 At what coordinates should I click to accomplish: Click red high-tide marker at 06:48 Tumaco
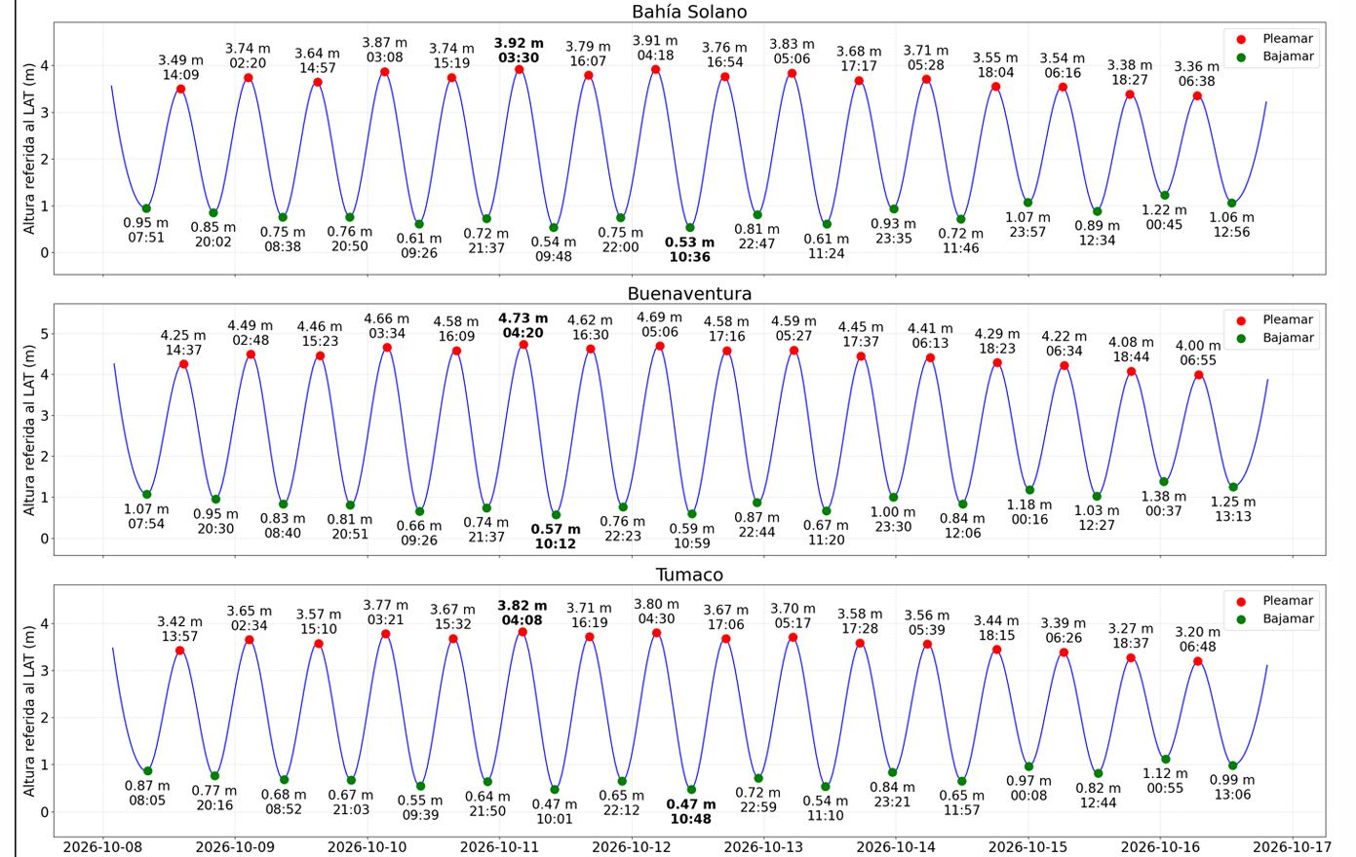point(1198,661)
